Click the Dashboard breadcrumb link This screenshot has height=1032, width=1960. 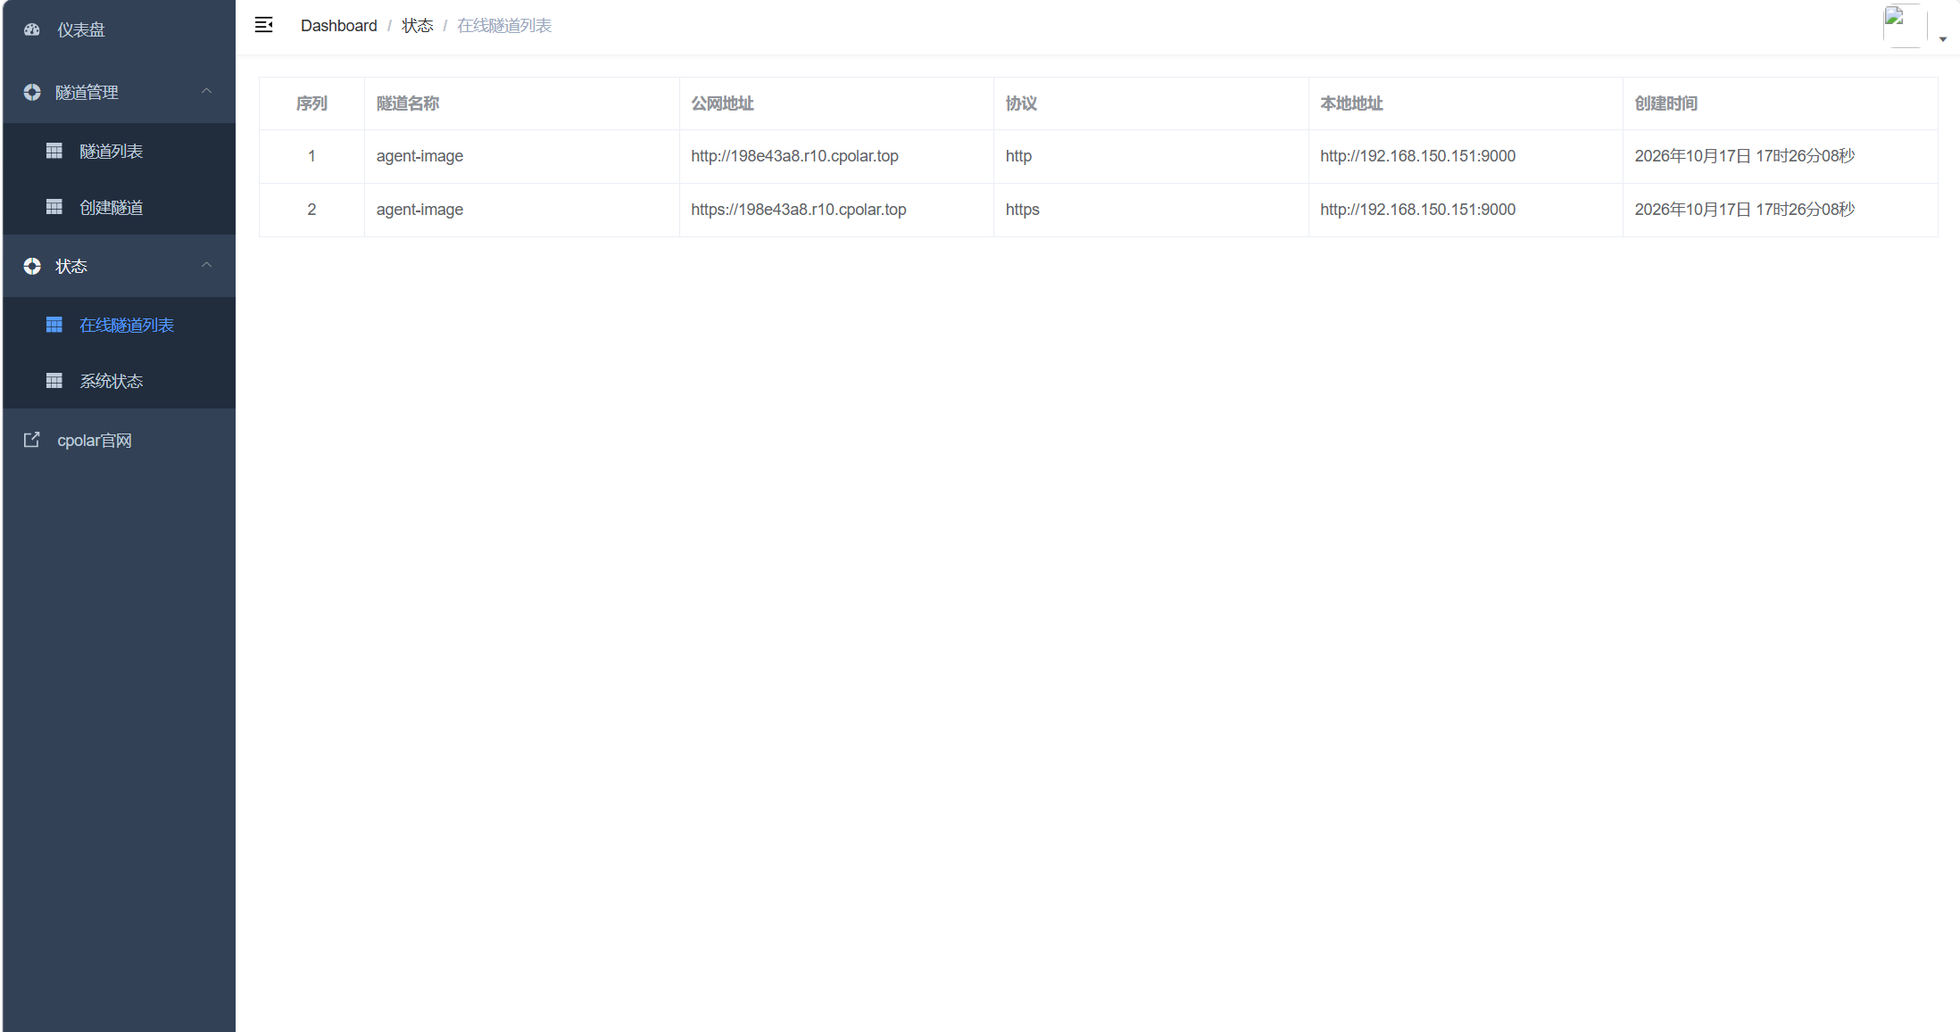pos(339,26)
